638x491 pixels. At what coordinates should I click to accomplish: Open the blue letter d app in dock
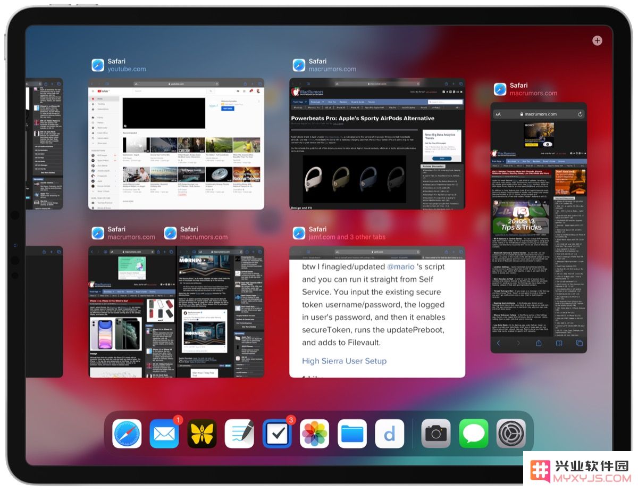click(x=390, y=434)
